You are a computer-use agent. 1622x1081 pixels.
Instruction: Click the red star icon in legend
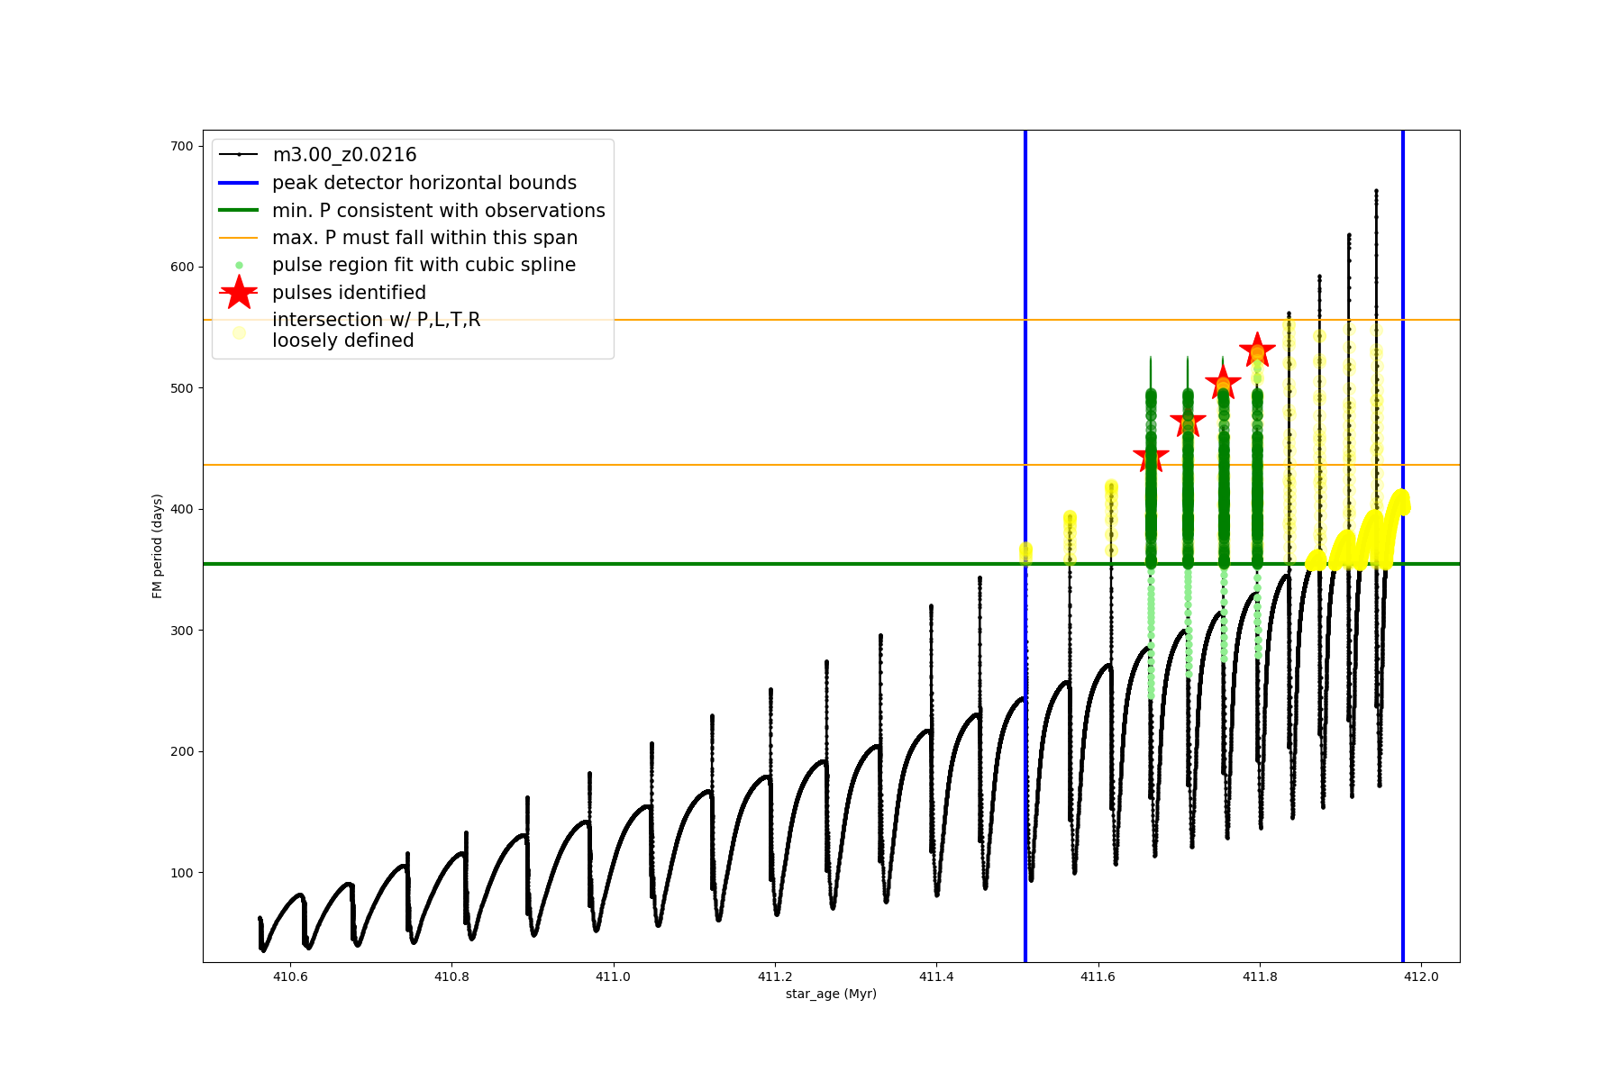(x=239, y=293)
